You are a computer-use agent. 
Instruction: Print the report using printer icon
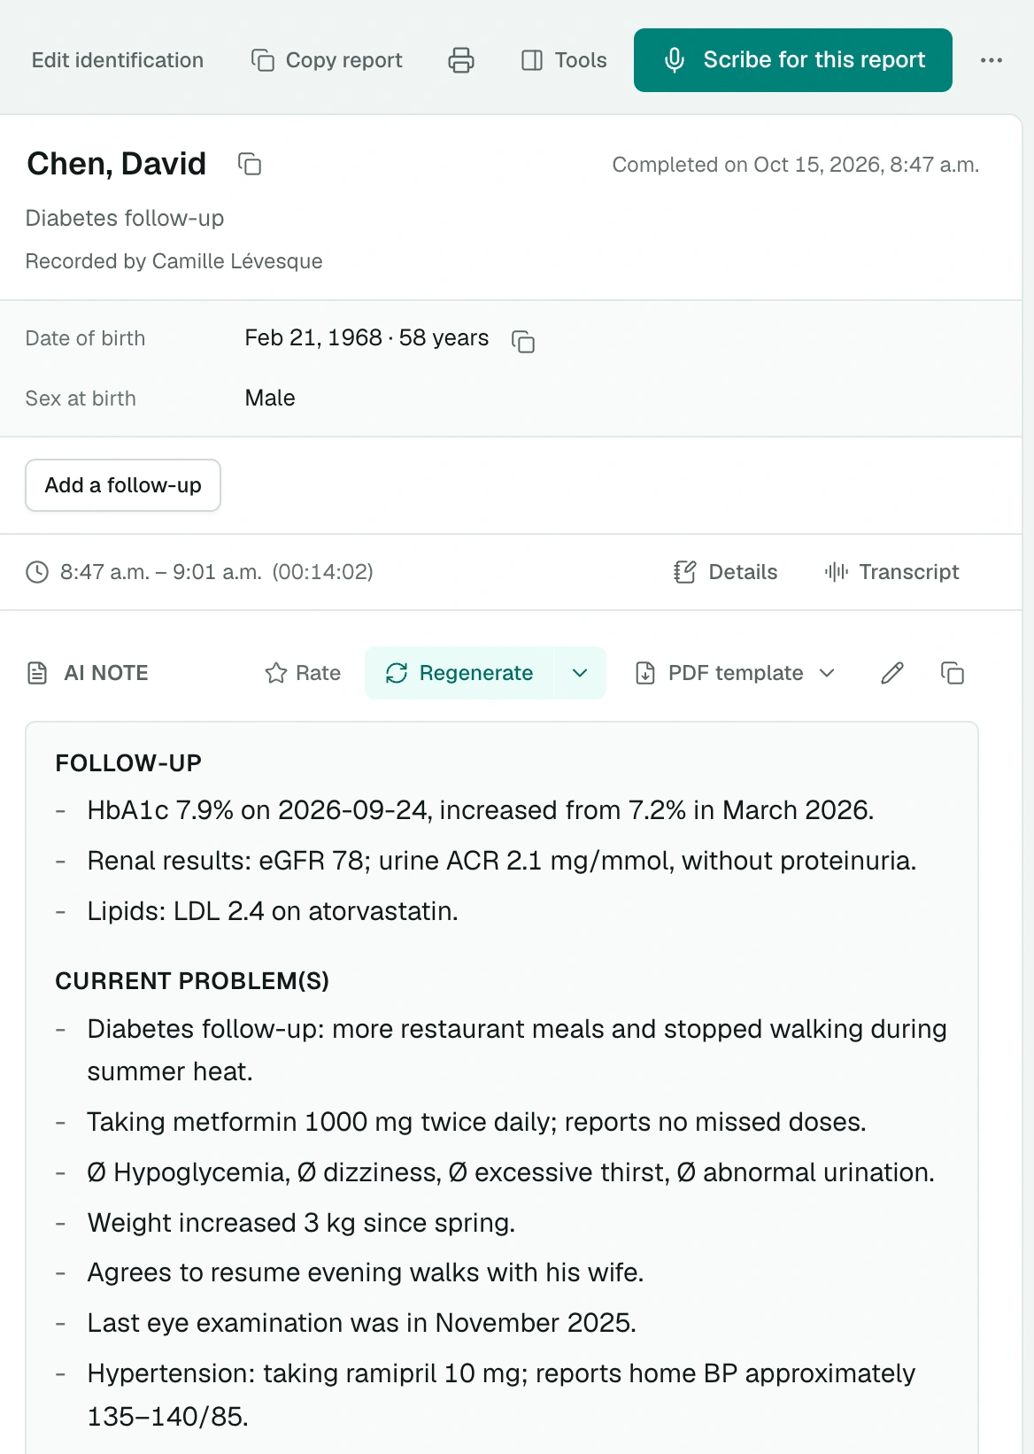(x=461, y=60)
